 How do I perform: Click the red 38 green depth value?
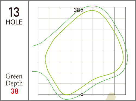14,91
